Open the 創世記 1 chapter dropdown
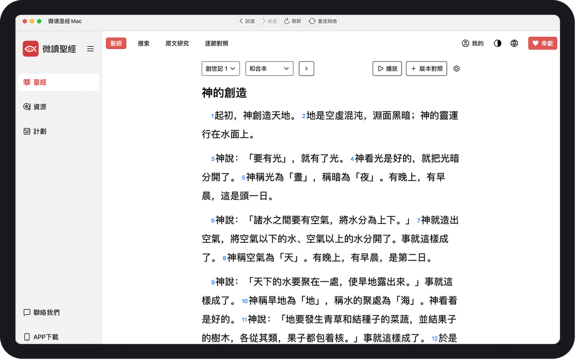Image resolution: width=579 pixels, height=363 pixels. click(220, 69)
